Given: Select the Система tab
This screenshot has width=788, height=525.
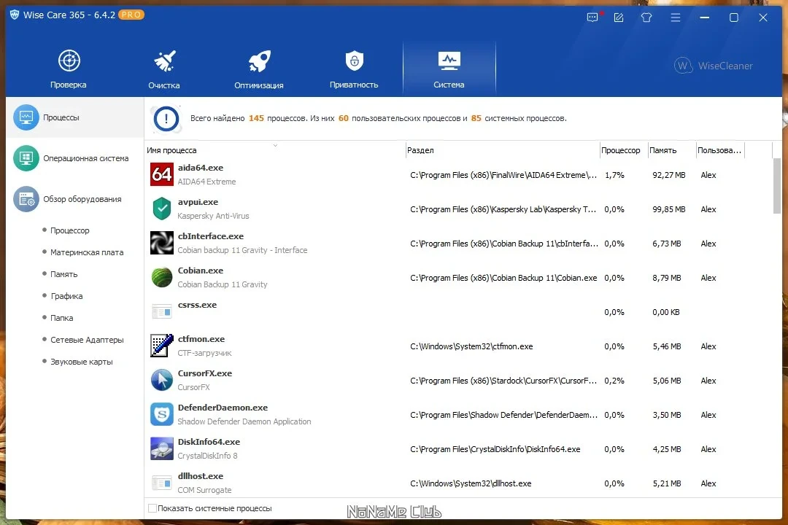Looking at the screenshot, I should pyautogui.click(x=449, y=69).
